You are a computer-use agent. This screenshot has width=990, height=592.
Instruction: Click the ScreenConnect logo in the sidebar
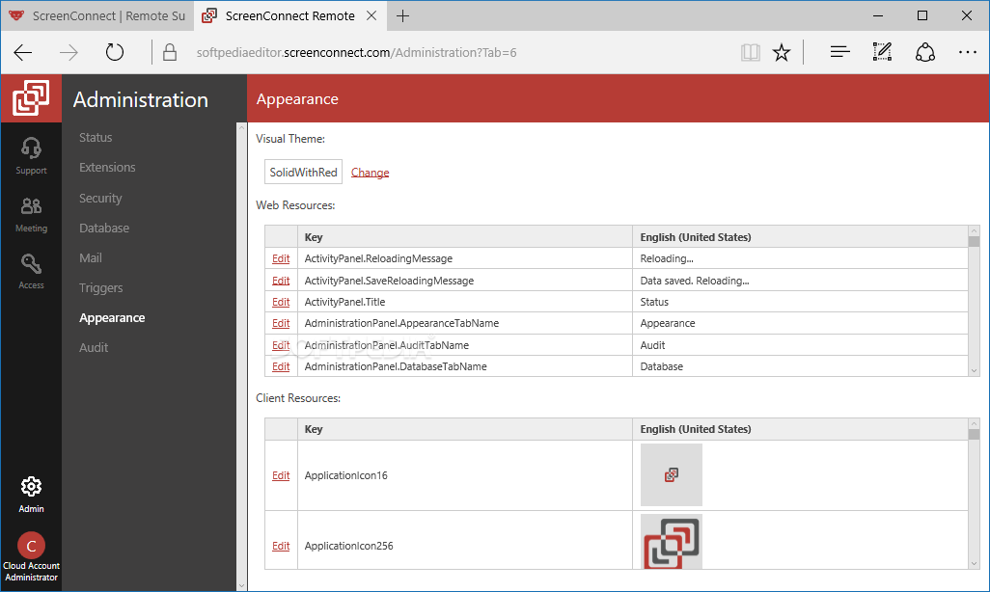[x=31, y=97]
